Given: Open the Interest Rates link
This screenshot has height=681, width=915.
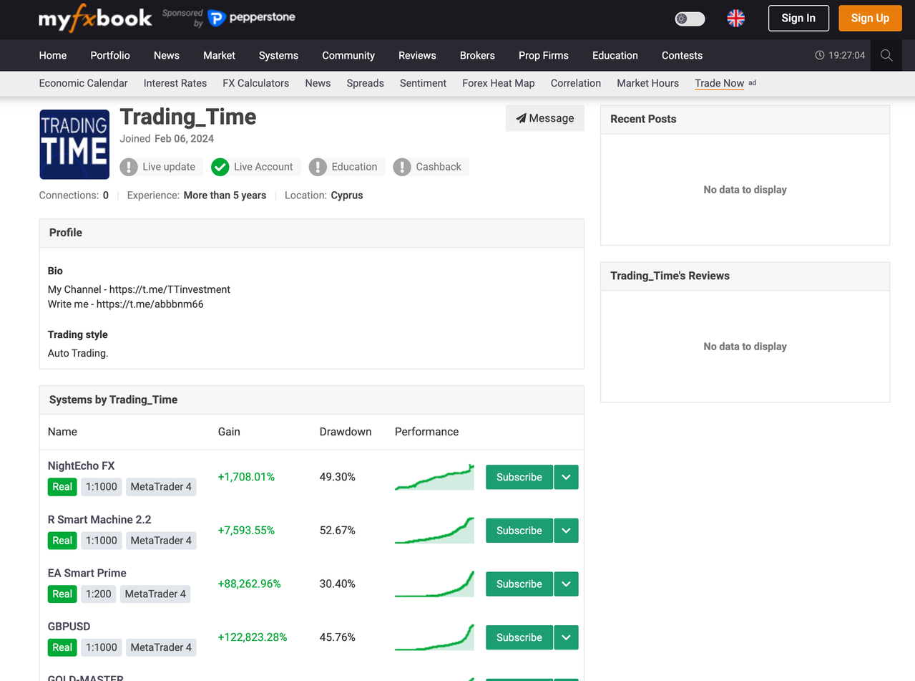Looking at the screenshot, I should click(175, 83).
